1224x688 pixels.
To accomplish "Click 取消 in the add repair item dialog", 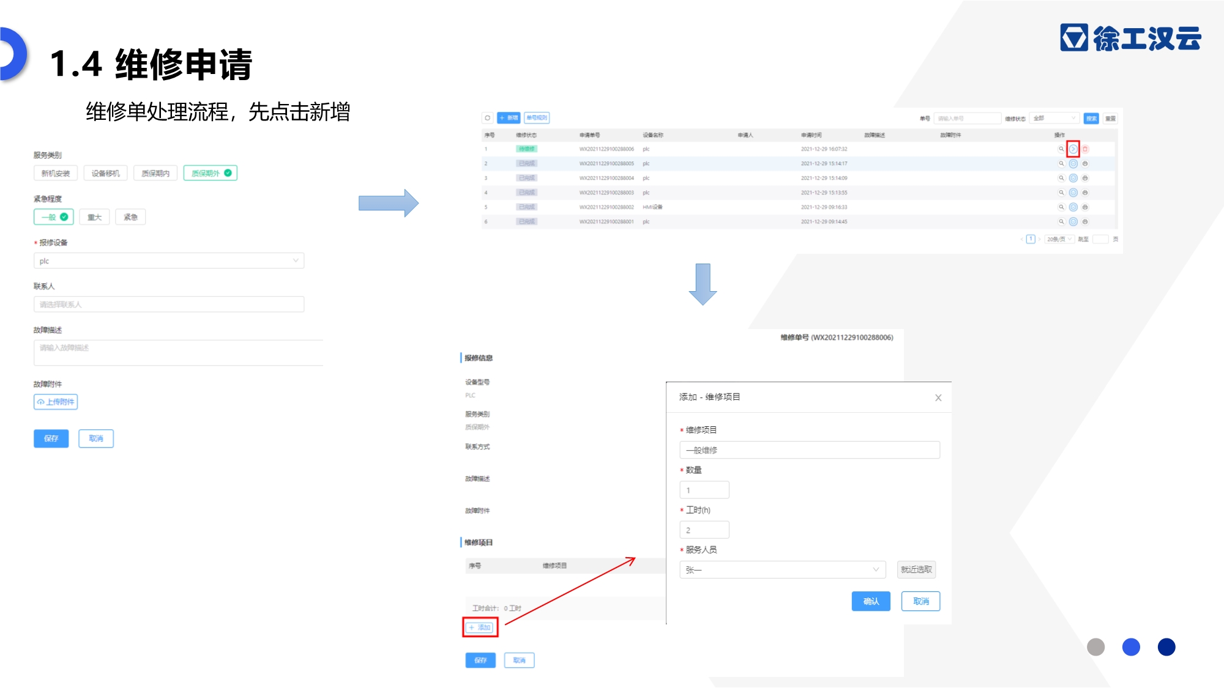I will 921,602.
